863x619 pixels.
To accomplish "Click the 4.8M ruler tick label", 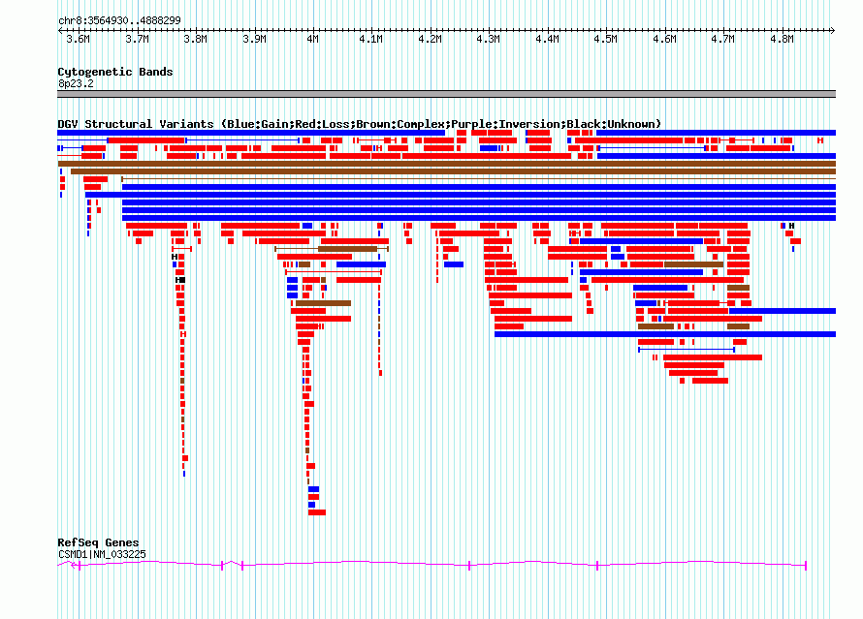I will pyautogui.click(x=782, y=39).
